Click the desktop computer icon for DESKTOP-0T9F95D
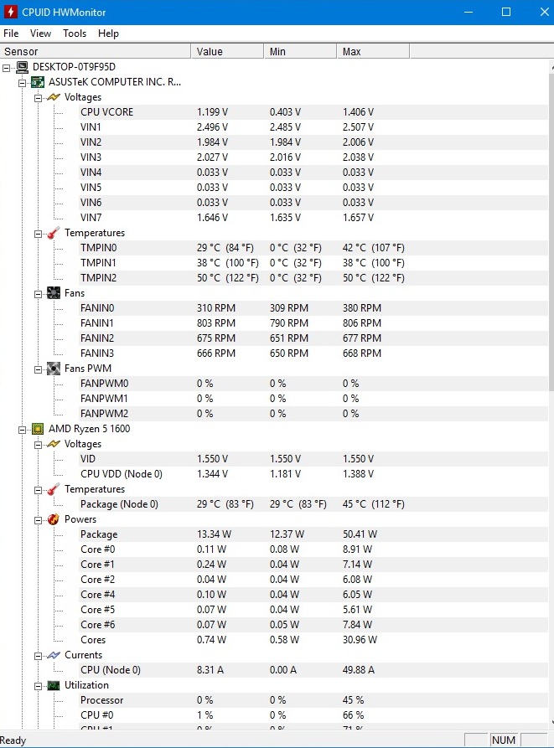554x748 pixels. (x=23, y=67)
